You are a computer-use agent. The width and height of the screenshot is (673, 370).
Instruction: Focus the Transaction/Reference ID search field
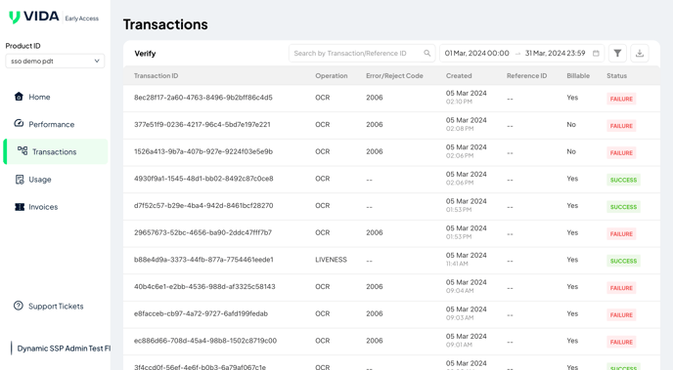362,53
